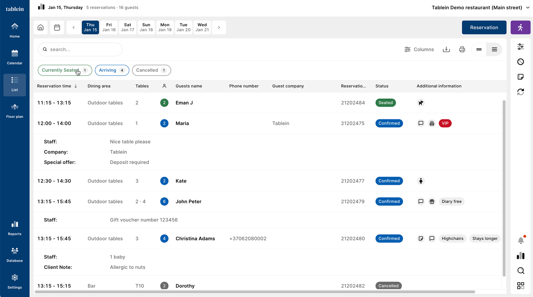Open the notifications bell

click(x=521, y=240)
